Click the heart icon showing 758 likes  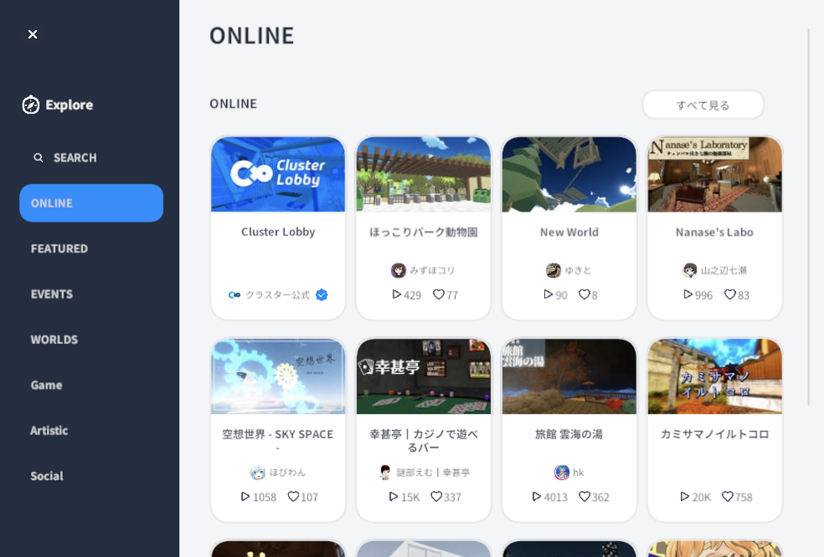pyautogui.click(x=727, y=496)
